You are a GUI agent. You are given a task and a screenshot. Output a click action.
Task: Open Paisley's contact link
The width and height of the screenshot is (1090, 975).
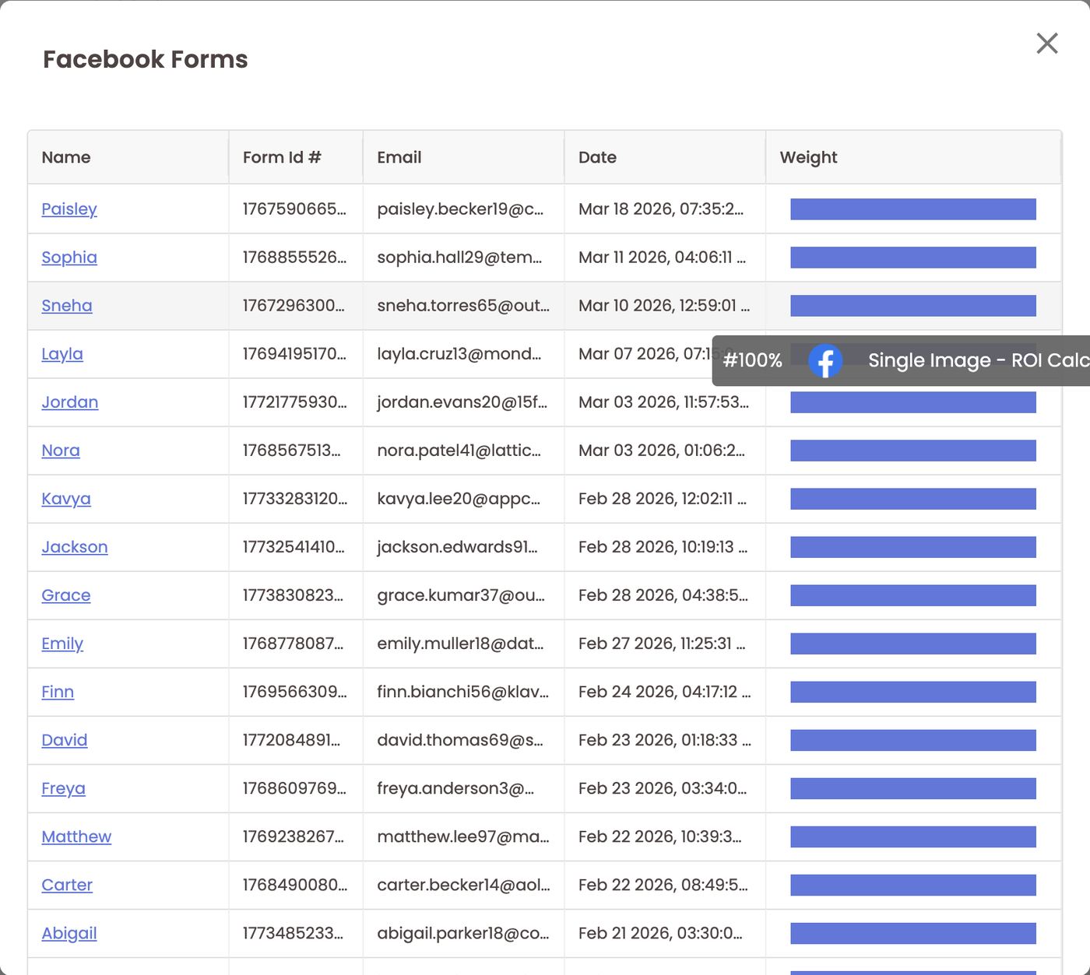[69, 209]
